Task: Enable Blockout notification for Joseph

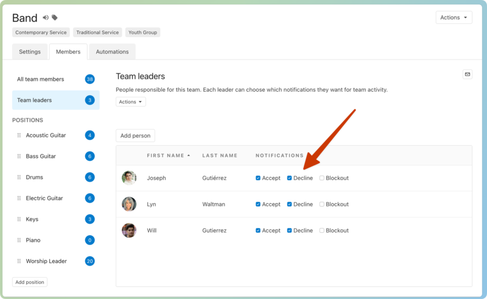Action: click(x=322, y=178)
